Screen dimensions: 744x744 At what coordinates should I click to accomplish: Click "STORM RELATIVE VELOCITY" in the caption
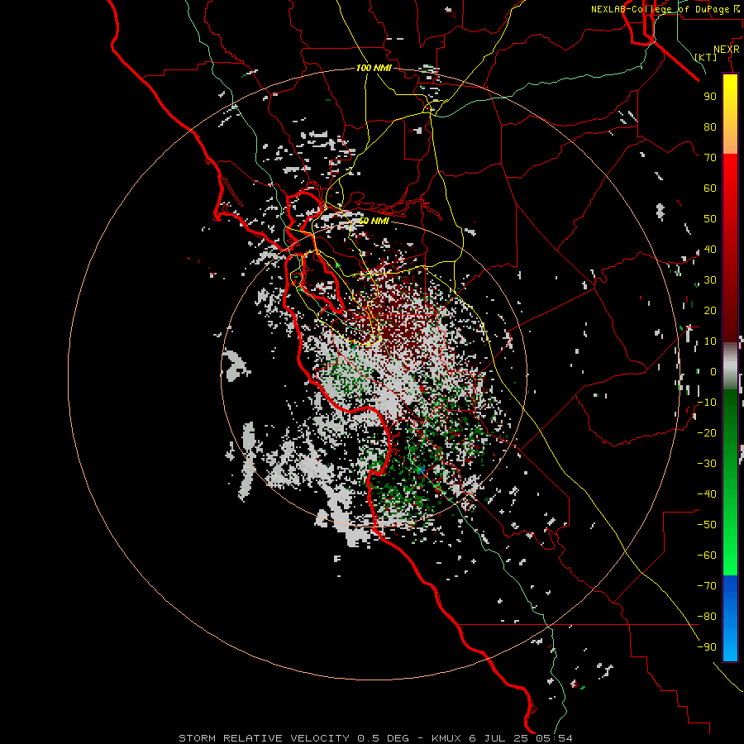click(x=265, y=738)
